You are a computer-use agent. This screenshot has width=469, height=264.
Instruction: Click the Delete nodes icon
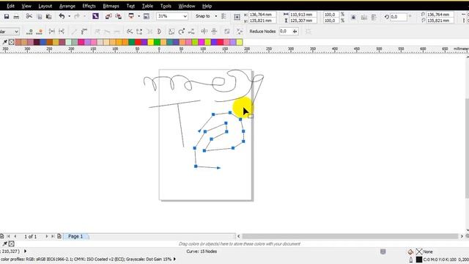tap(40, 32)
